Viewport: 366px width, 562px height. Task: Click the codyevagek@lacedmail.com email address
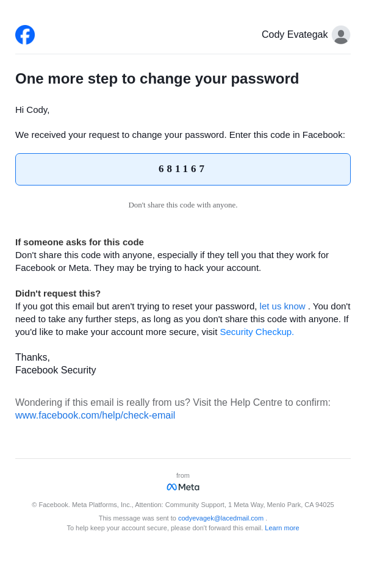pos(221,518)
